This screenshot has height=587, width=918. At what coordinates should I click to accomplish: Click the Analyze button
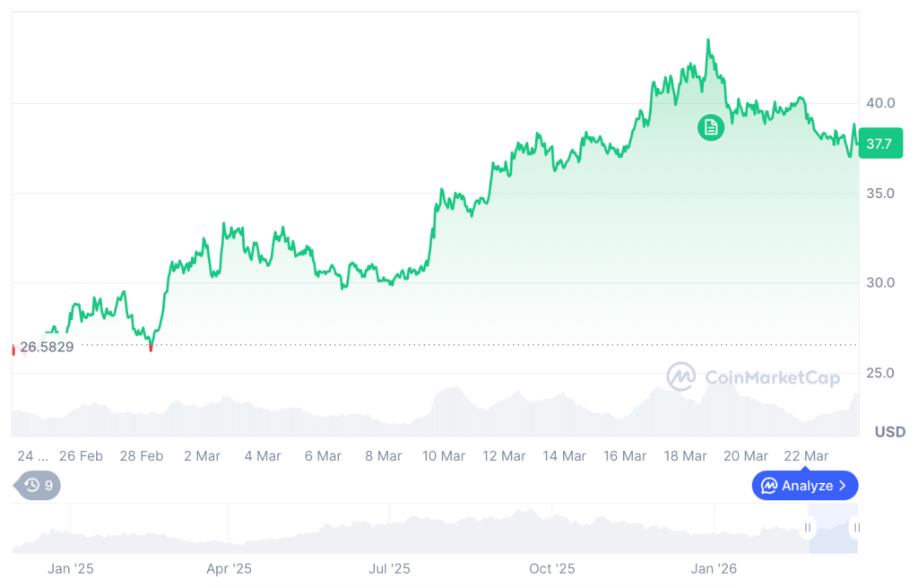tap(804, 486)
